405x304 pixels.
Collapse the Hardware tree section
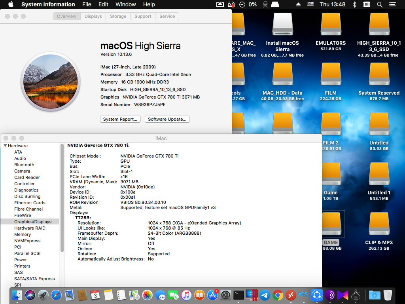click(5, 146)
